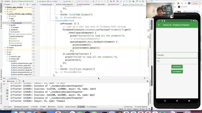
Task: Hide the Run panel with the minimize icon
Action: [147, 78]
